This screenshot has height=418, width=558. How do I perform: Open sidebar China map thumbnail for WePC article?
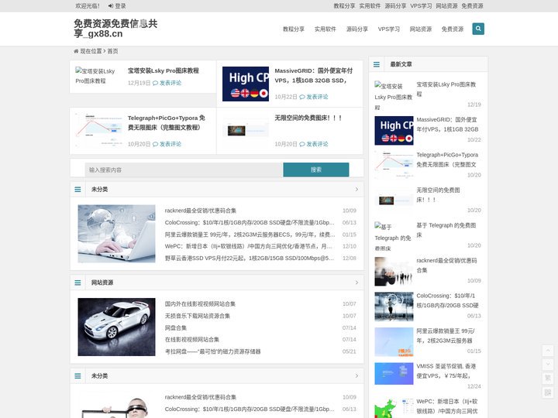click(x=394, y=408)
